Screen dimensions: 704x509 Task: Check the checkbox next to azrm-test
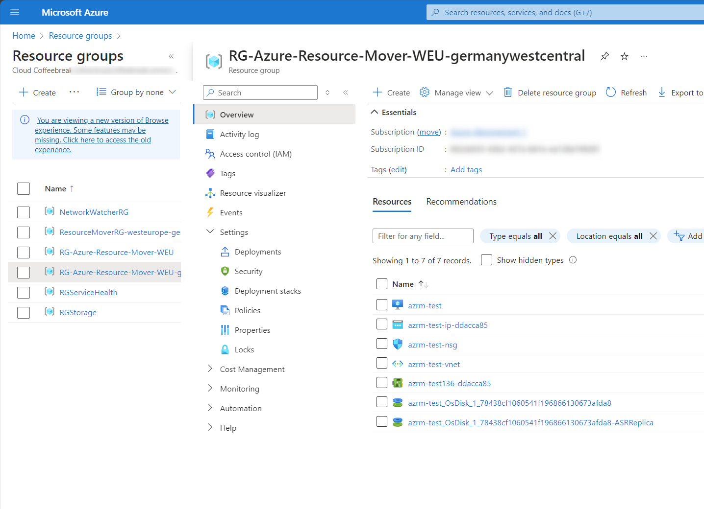382,304
